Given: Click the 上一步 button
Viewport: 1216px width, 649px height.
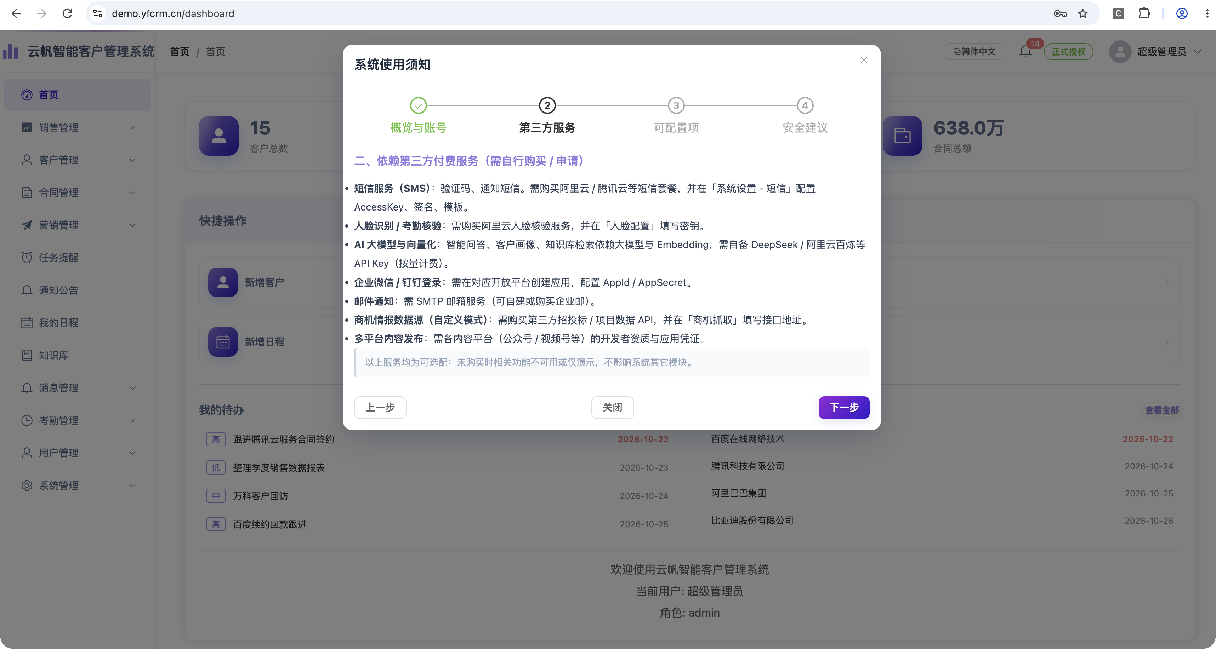Looking at the screenshot, I should 380,407.
